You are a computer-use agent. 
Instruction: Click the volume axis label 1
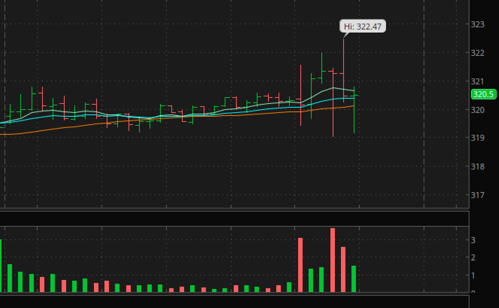click(x=473, y=275)
